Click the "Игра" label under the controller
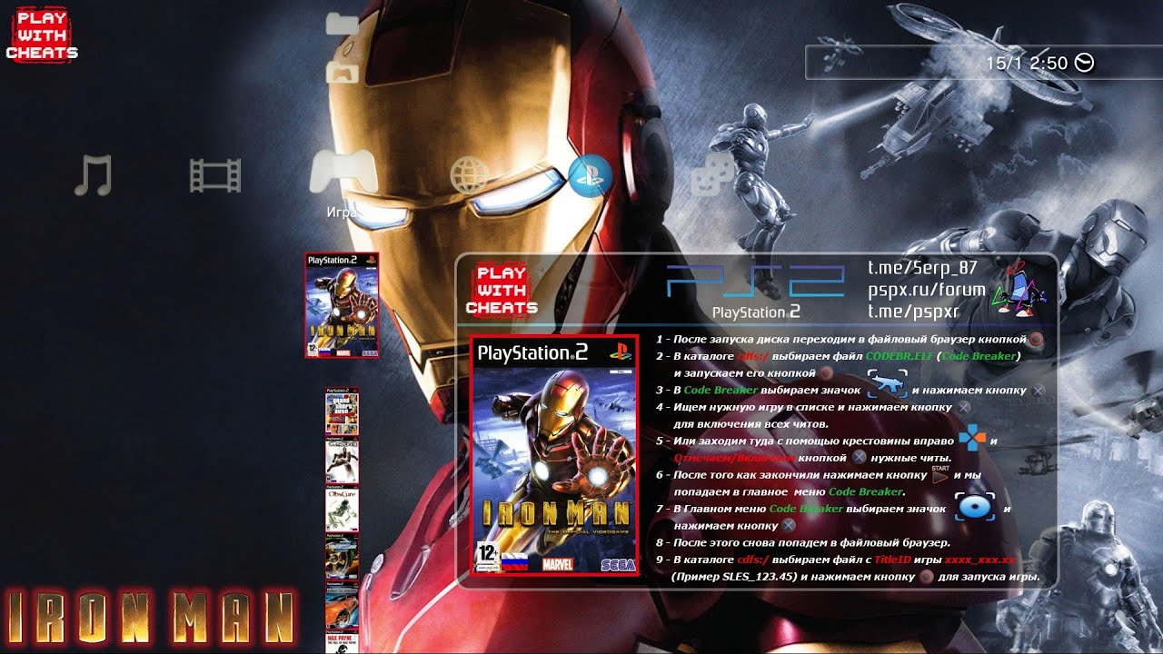The width and height of the screenshot is (1163, 654). (x=342, y=212)
